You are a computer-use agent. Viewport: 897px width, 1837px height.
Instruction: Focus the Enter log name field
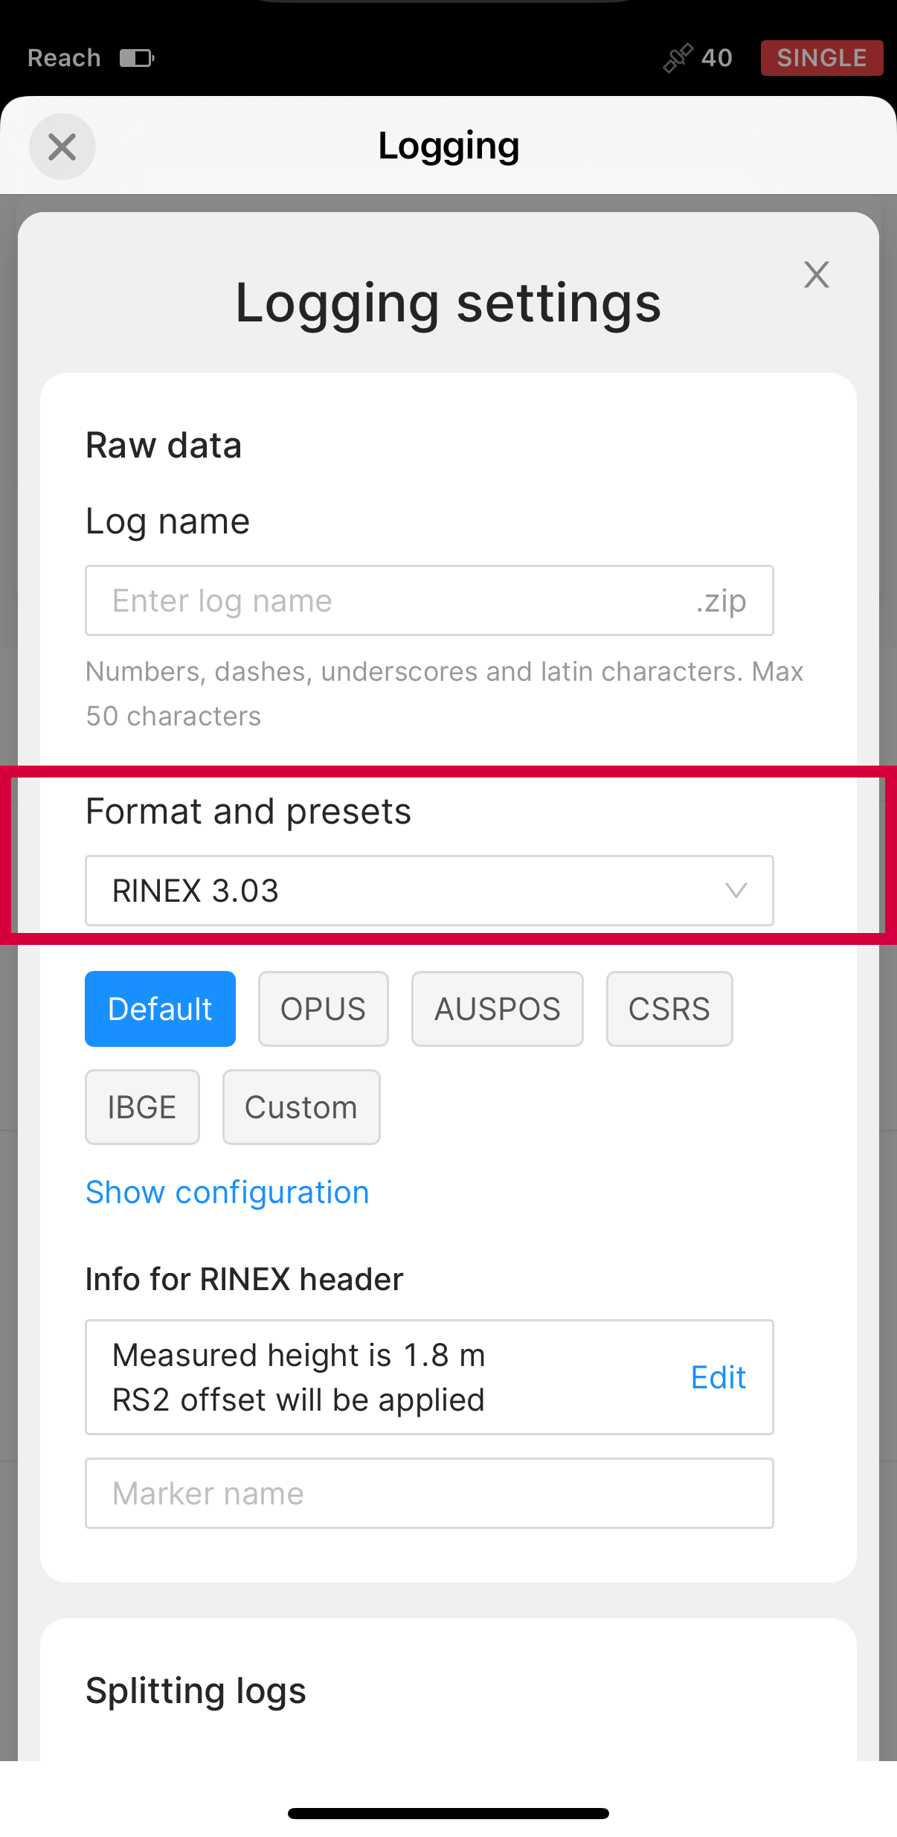387,600
